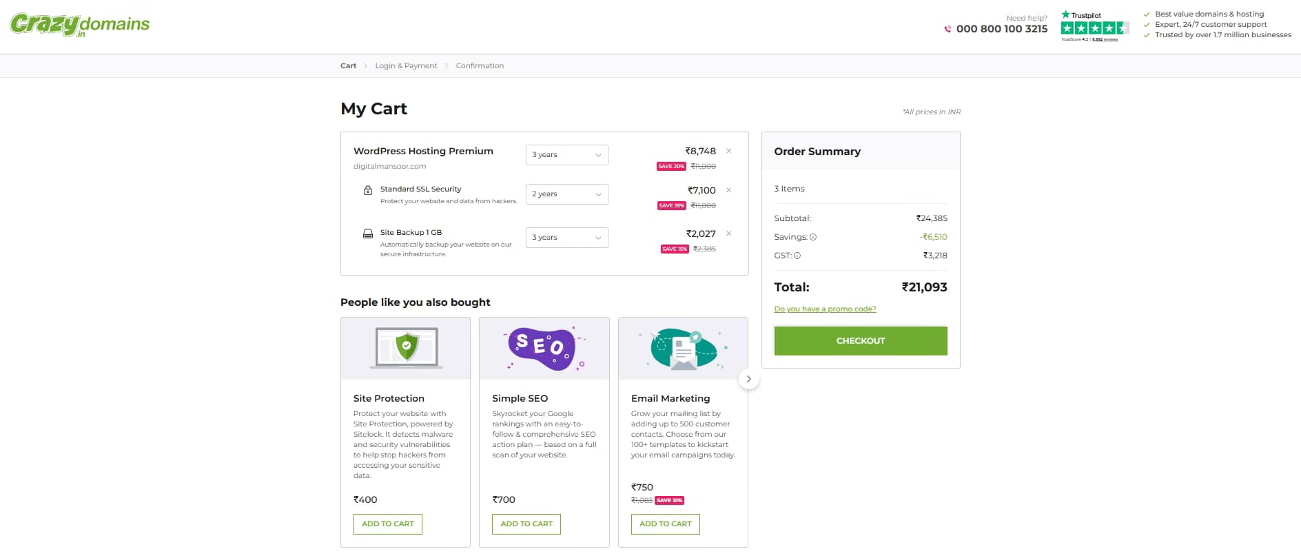
Task: Click the Site Protection title
Action: coord(389,398)
